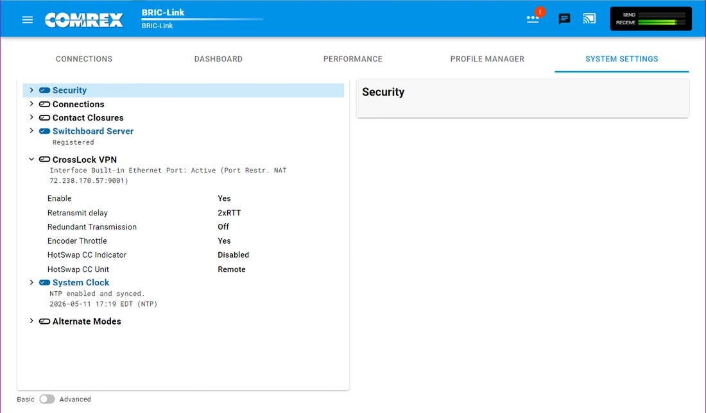Click the Encoder Throttle setting
Viewport: 706px width, 413px height.
194,241
